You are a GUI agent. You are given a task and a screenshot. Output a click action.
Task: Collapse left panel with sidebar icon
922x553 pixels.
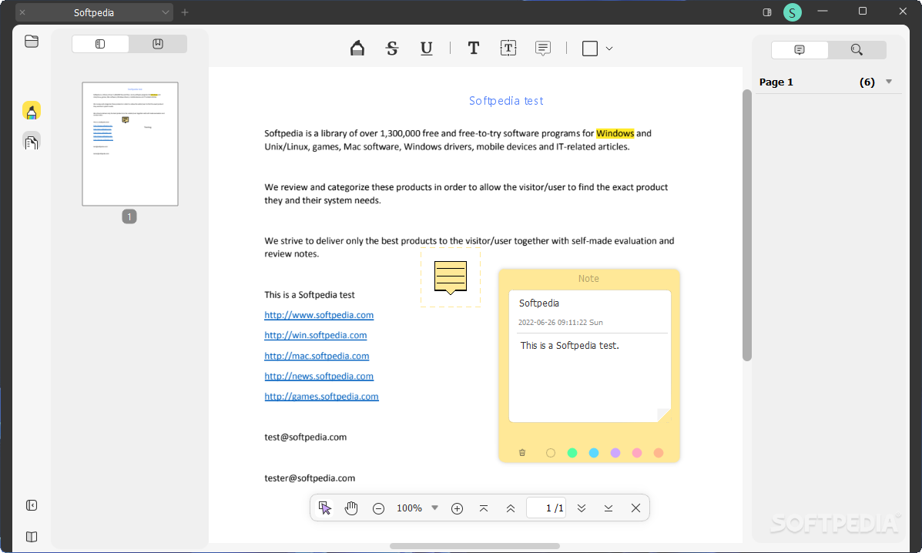point(32,505)
